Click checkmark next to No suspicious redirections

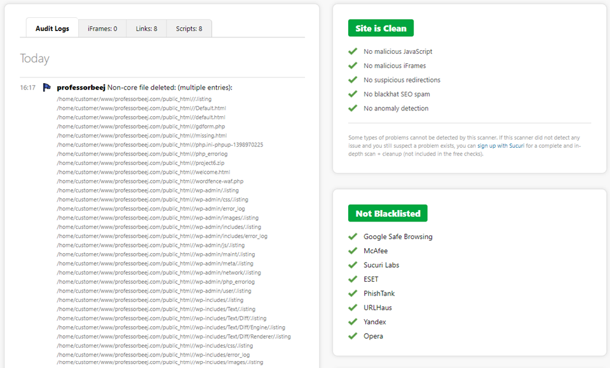[x=353, y=80]
